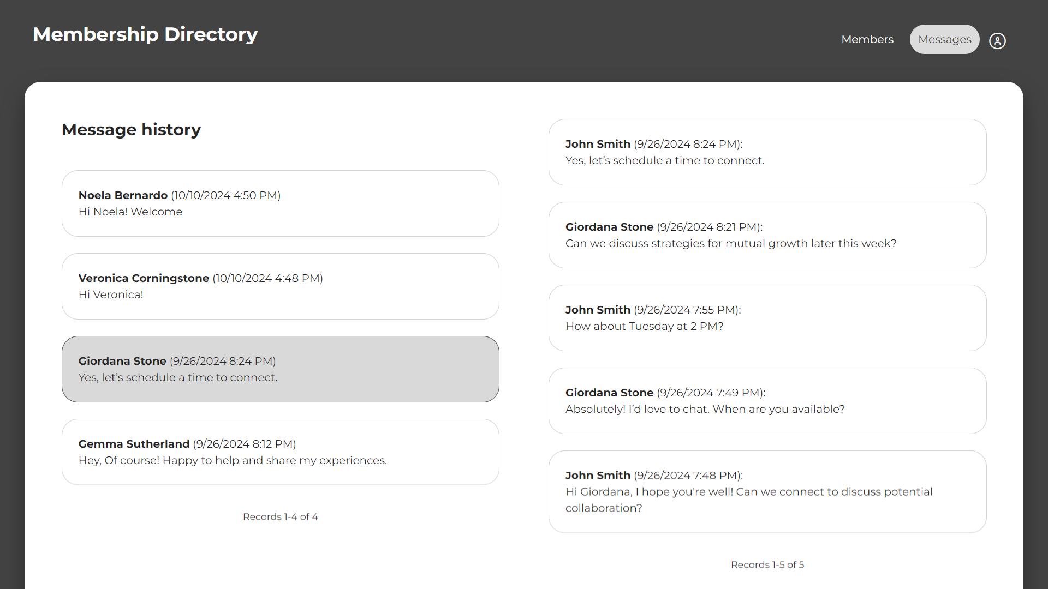Open Veronica Corningstone conversation
This screenshot has height=589, width=1048.
click(x=281, y=286)
